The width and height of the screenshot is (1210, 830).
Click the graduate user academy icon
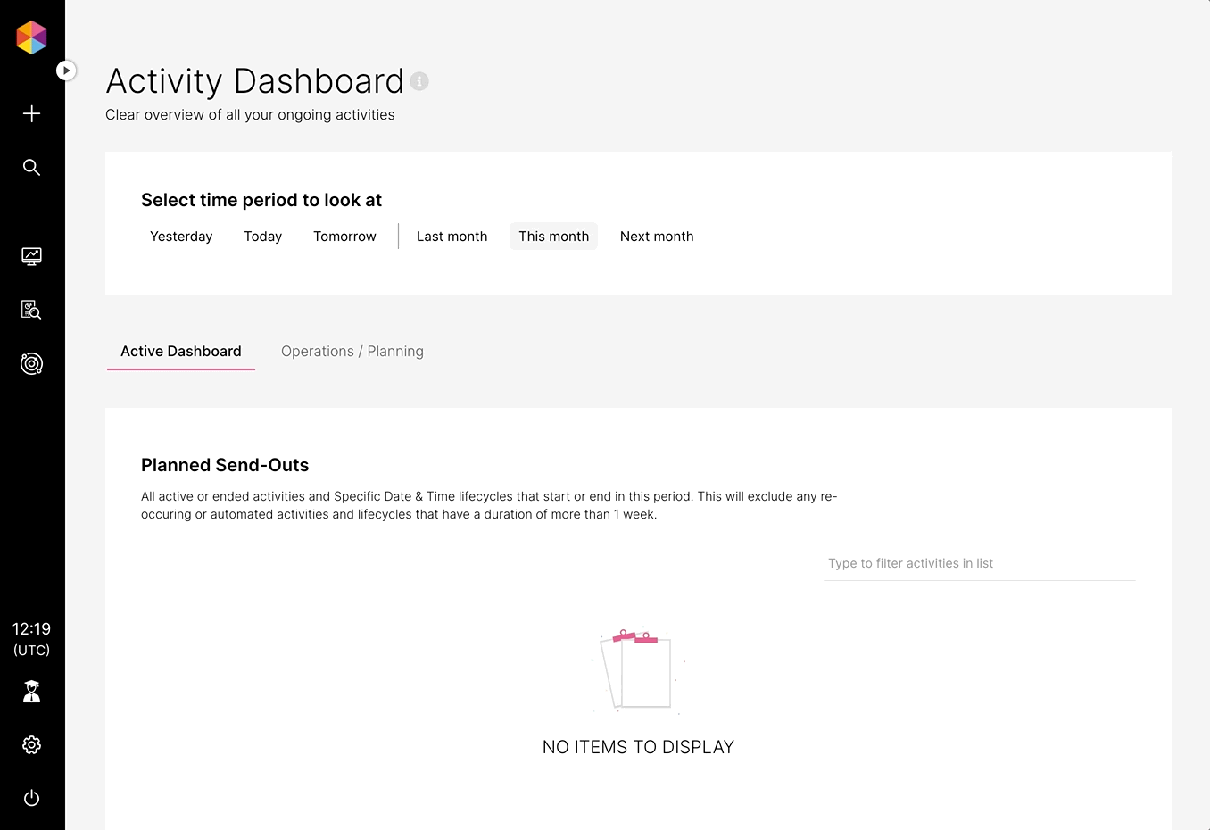pos(31,692)
